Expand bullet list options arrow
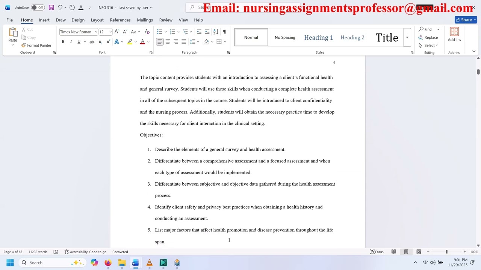This screenshot has height=270, width=481. (166, 32)
